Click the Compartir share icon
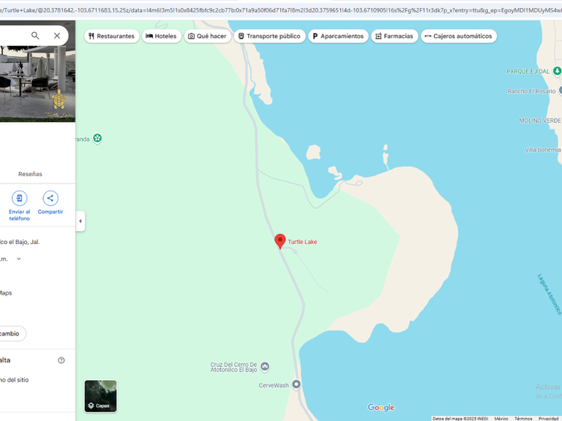 point(50,198)
